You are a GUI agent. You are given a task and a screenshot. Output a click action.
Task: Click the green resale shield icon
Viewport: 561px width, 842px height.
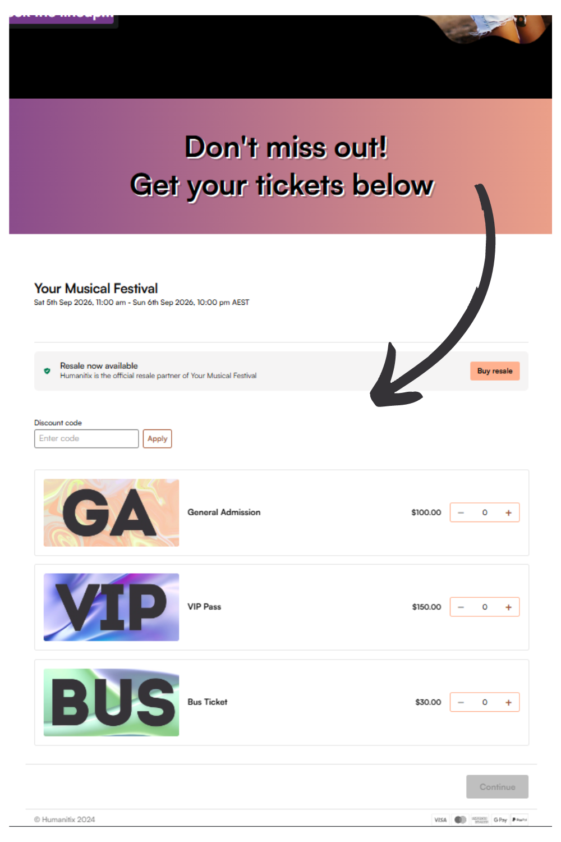click(47, 371)
